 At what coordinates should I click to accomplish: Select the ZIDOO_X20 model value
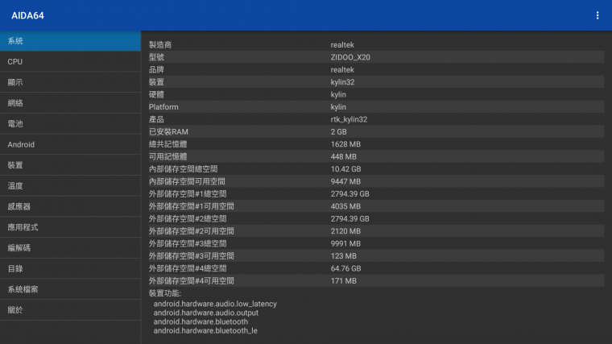(350, 57)
